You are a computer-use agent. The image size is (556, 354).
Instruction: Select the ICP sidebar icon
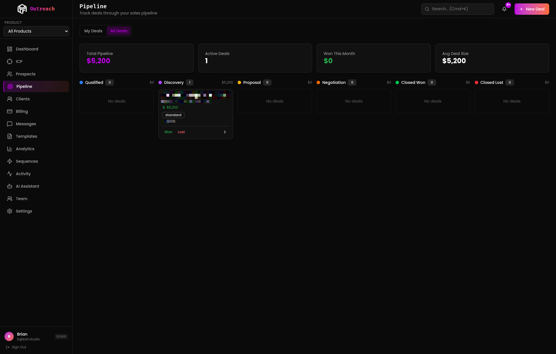tap(19, 61)
